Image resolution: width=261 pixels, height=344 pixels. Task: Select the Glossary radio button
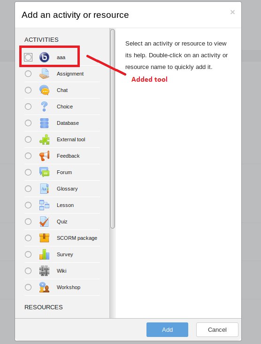point(28,189)
